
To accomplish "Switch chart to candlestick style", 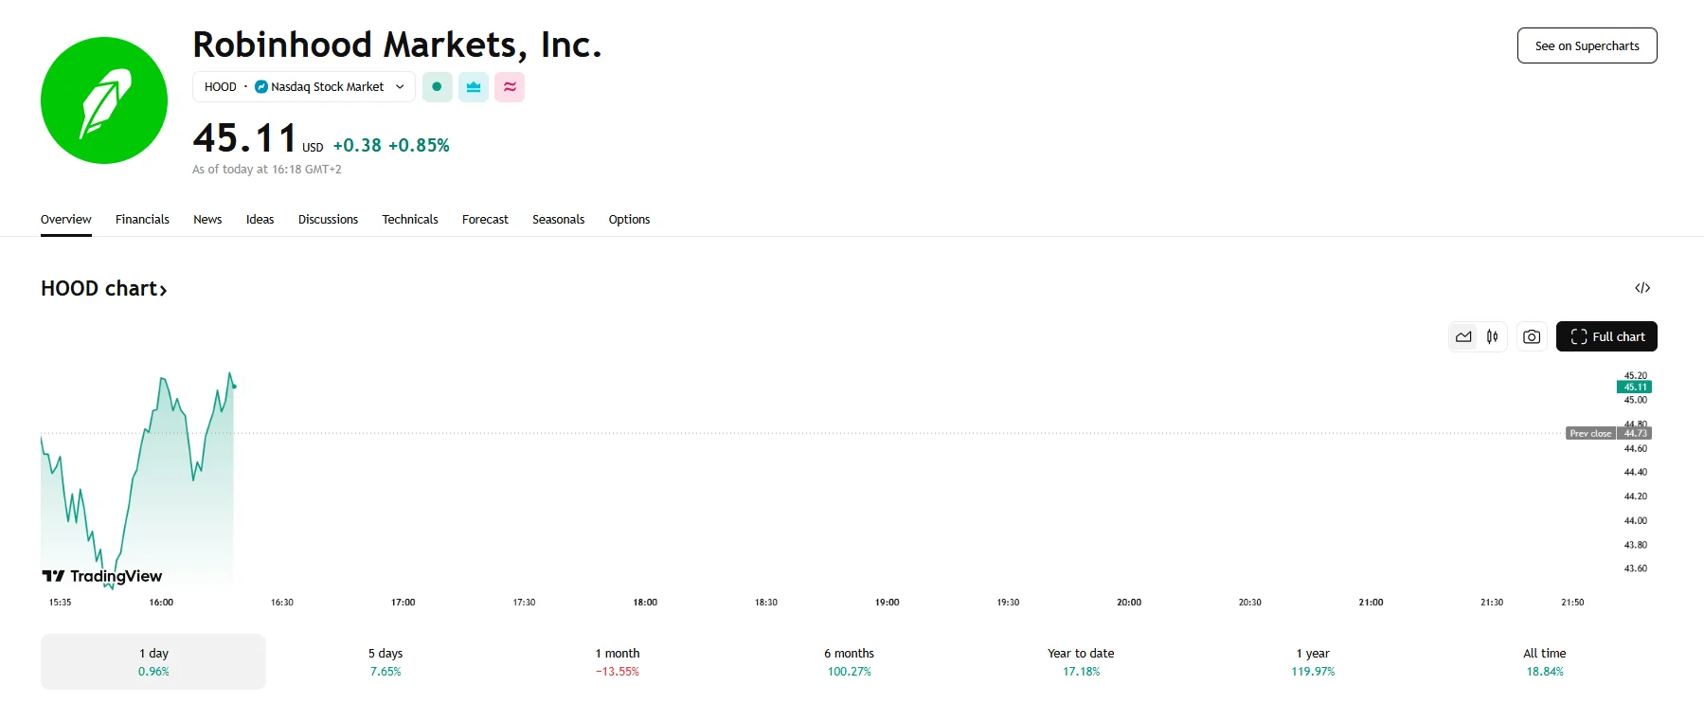I will [x=1493, y=336].
